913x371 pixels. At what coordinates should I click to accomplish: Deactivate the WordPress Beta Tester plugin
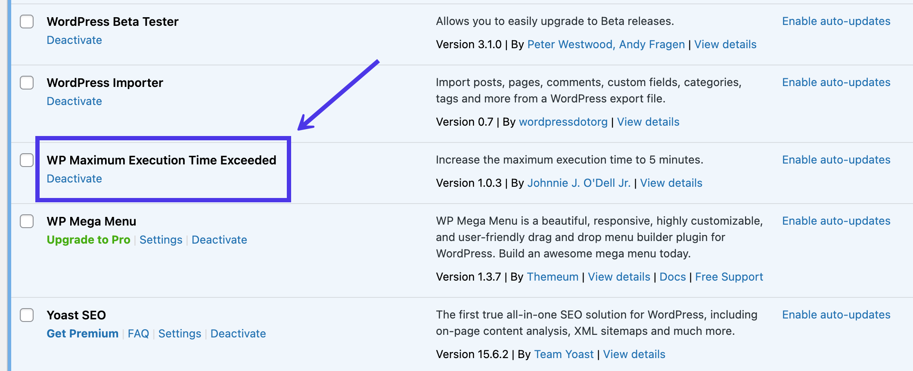[x=74, y=40]
